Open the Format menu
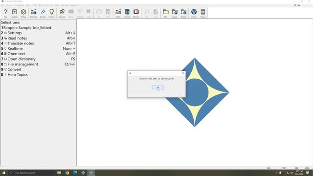This screenshot has height=176, width=313. [x=49, y=5]
